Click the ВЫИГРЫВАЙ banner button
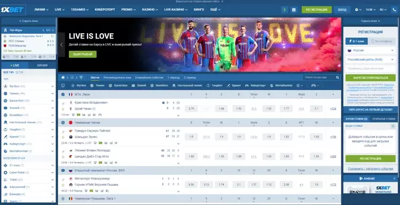 click(x=83, y=54)
